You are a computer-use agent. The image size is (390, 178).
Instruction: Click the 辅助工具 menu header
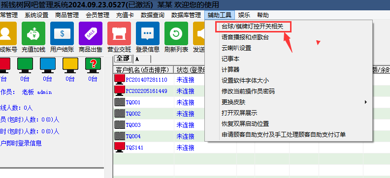(x=220, y=15)
